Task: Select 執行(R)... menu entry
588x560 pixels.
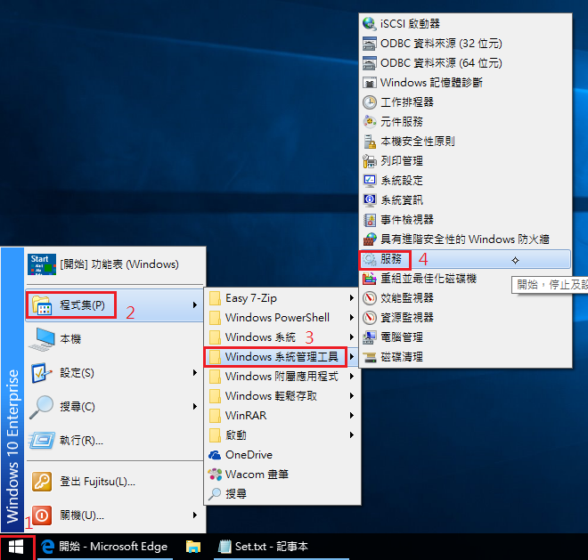Action: [x=82, y=440]
